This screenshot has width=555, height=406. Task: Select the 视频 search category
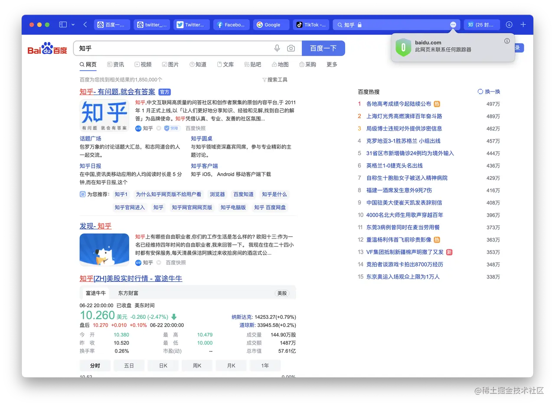point(143,65)
